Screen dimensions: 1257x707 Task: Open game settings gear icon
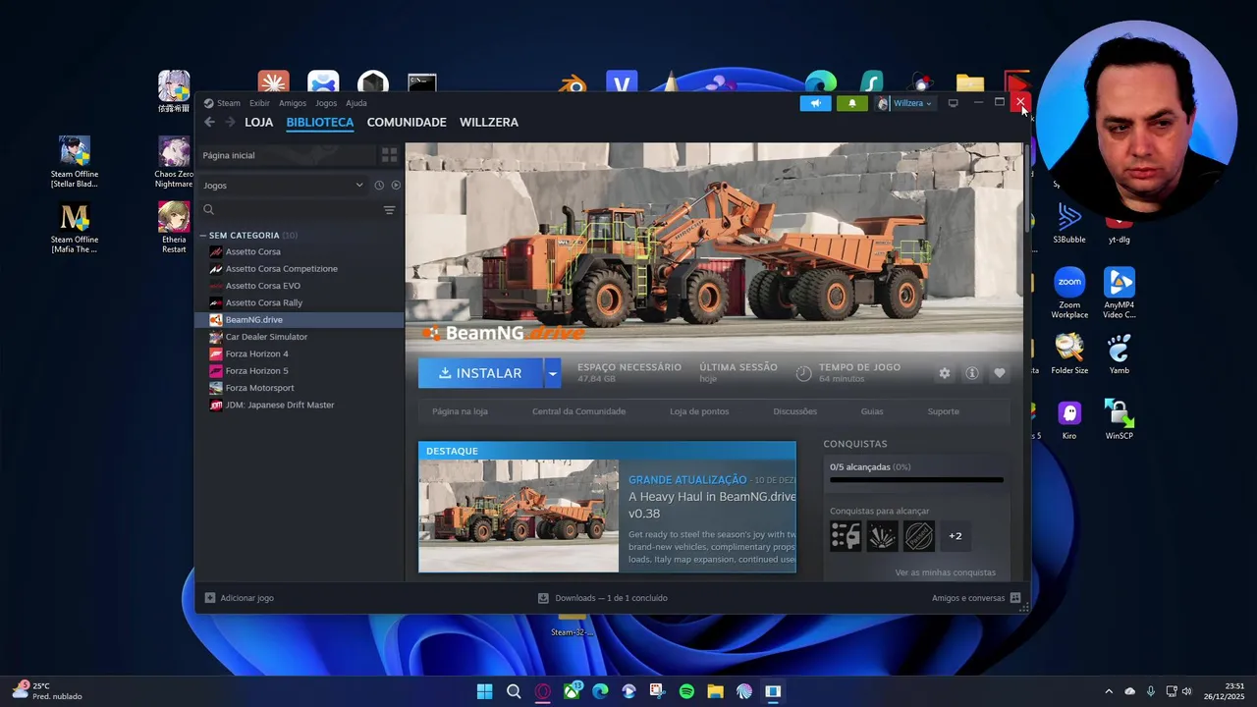point(945,373)
